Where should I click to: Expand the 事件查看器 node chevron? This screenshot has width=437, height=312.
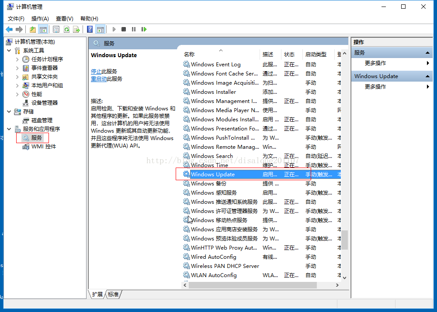[17, 68]
